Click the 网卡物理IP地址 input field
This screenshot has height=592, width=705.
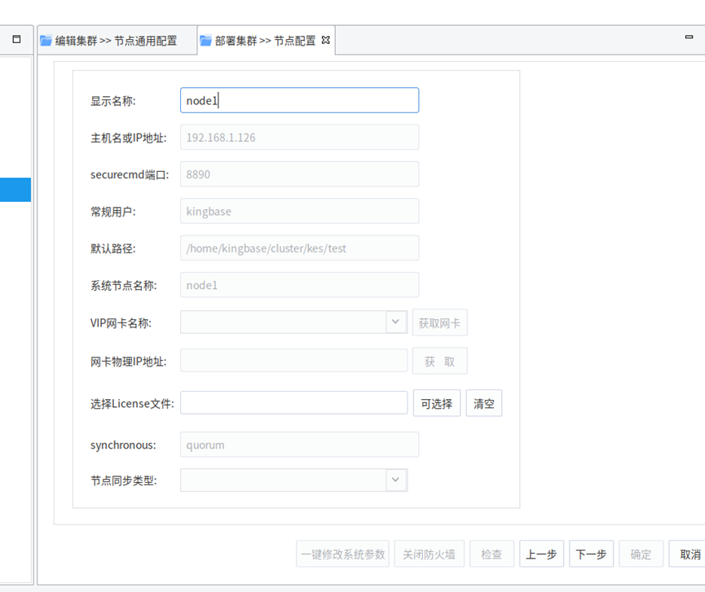(293, 361)
